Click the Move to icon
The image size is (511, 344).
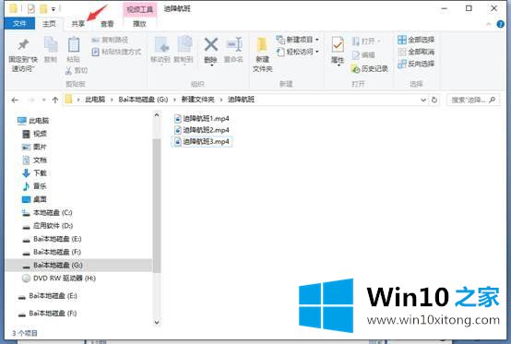pos(161,45)
